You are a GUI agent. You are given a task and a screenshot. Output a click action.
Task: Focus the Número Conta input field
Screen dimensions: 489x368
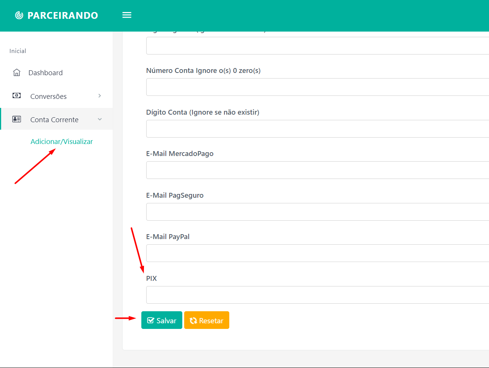[318, 87]
